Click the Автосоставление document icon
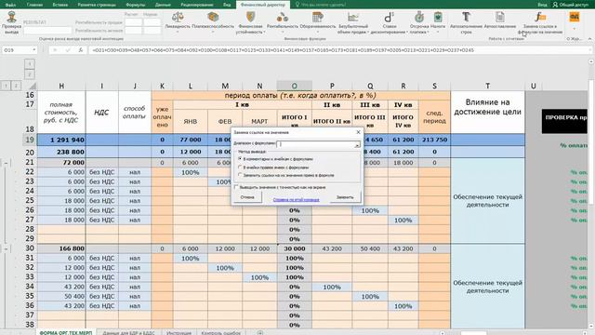This screenshot has width=595, height=335. coord(500,17)
